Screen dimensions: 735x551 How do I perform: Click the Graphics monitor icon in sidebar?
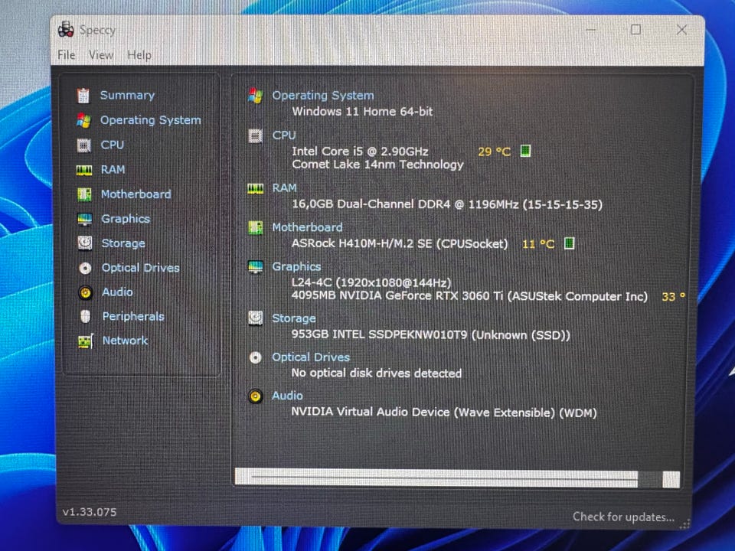[x=85, y=219]
